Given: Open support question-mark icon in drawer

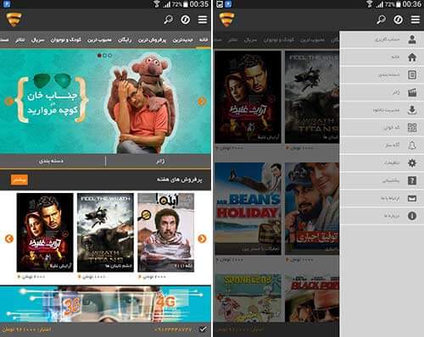Looking at the screenshot, I should click(412, 180).
